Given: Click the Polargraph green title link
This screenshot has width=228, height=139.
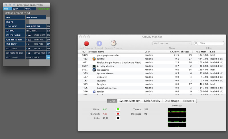Looking at the screenshot, I should pyautogui.click(x=44, y=9).
